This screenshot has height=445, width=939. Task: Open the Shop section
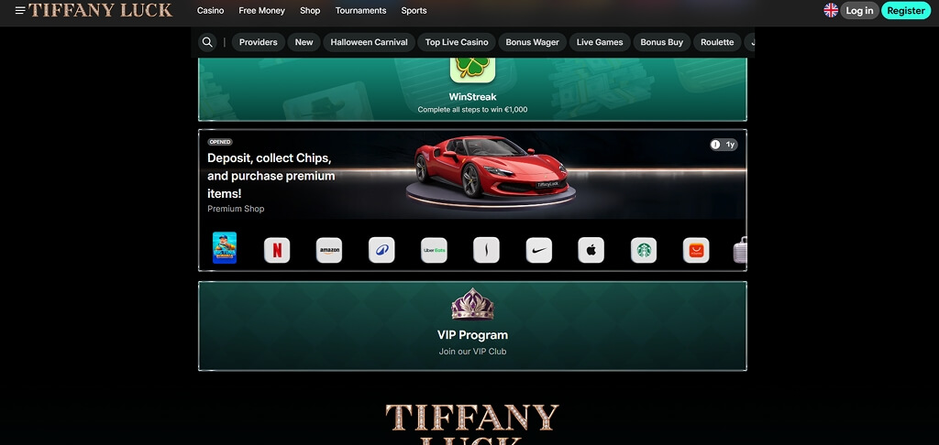pyautogui.click(x=310, y=10)
